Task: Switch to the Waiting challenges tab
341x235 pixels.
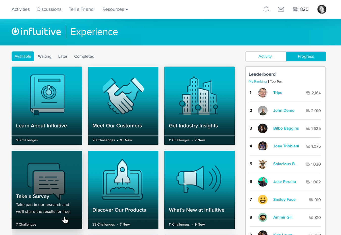Action: pos(44,56)
